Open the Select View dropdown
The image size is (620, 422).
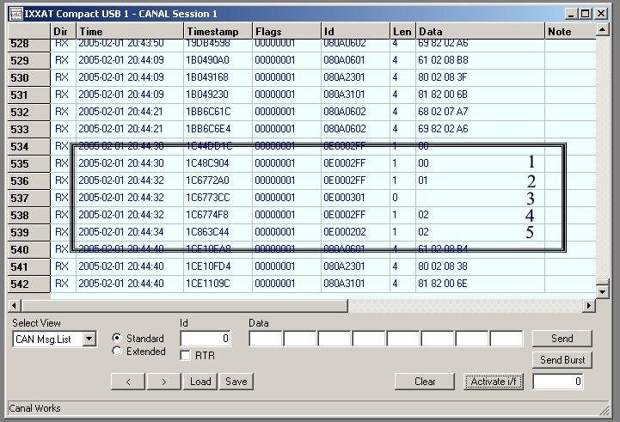89,339
